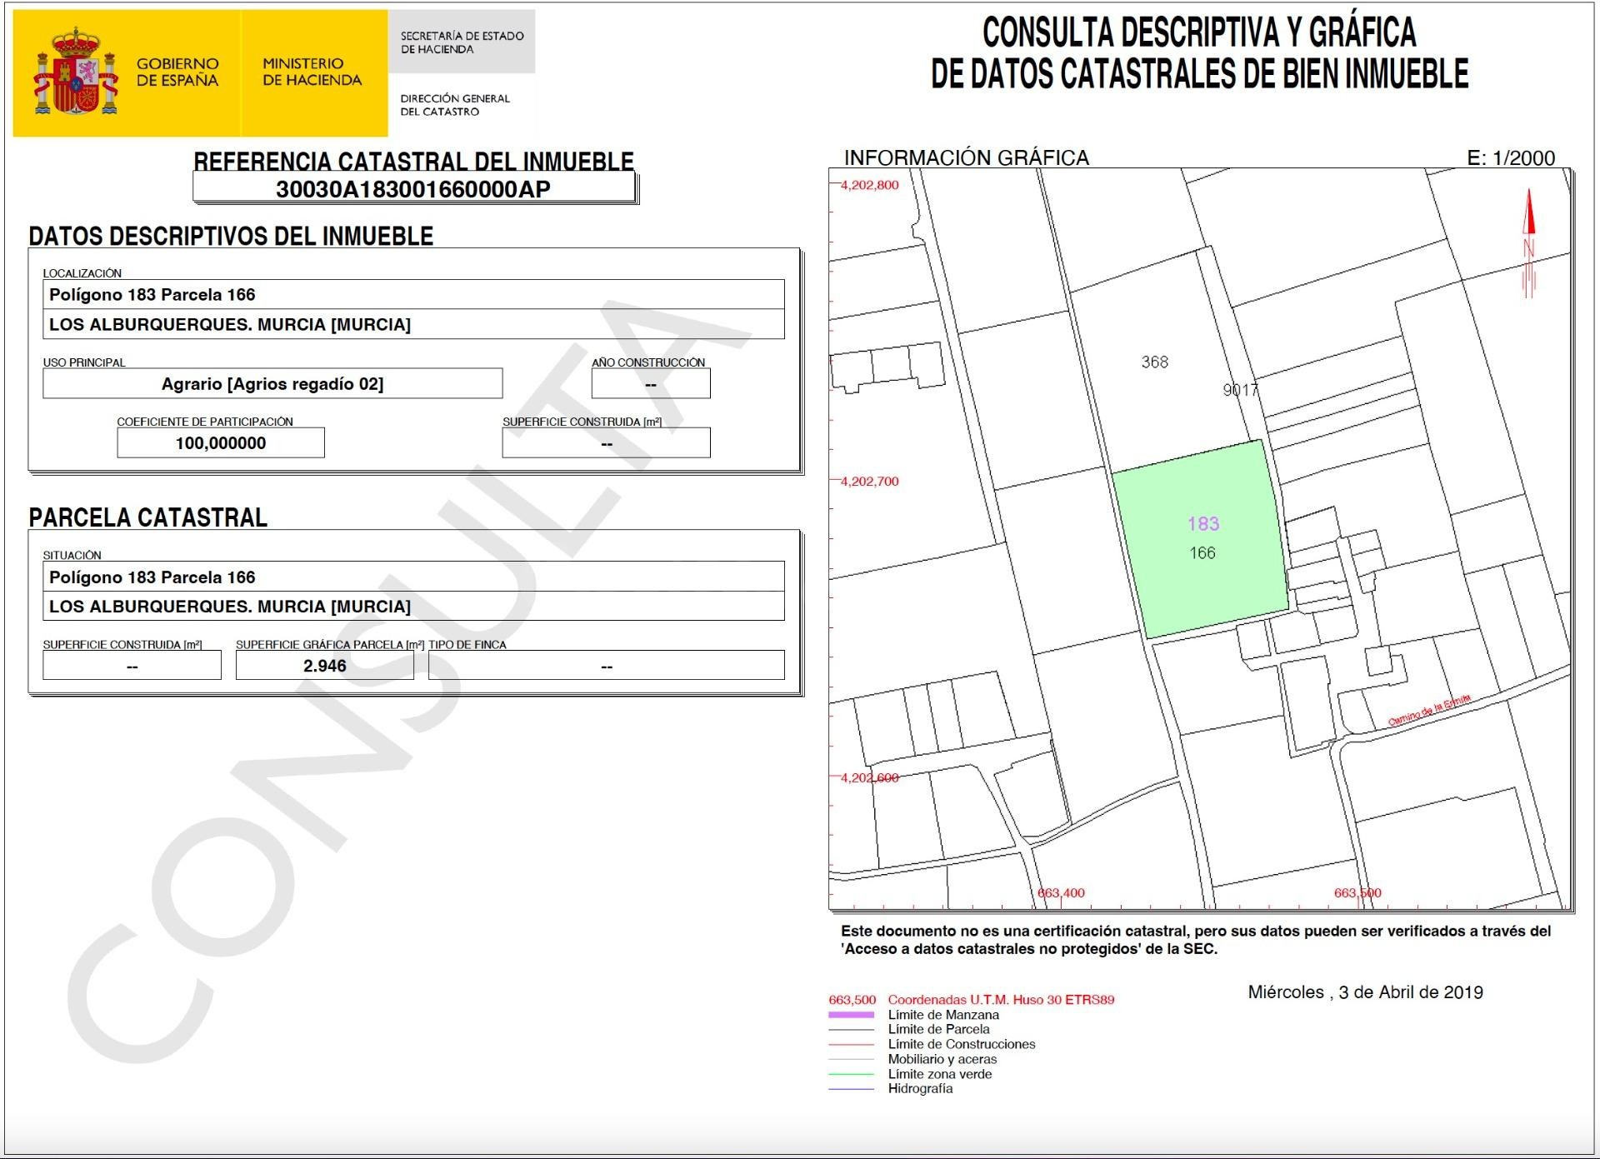Click the north arrow compass on map
Image resolution: width=1600 pixels, height=1159 pixels.
point(1529,242)
